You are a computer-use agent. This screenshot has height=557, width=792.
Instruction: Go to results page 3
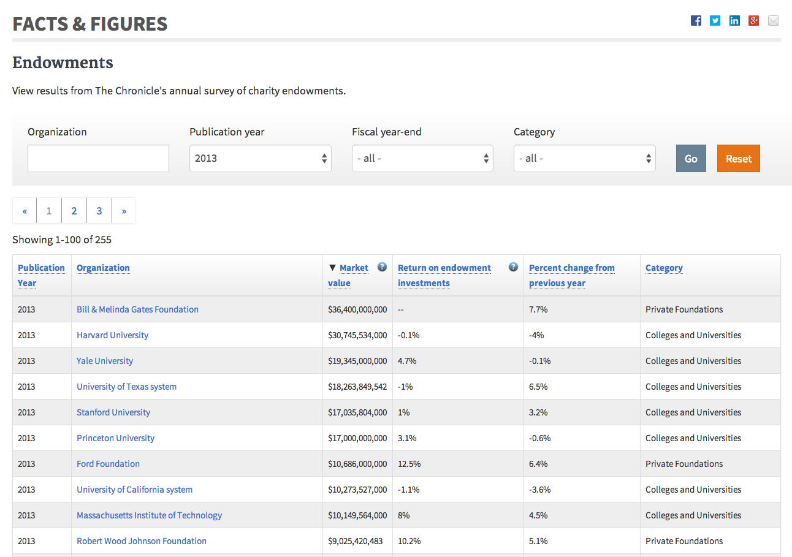click(x=99, y=211)
